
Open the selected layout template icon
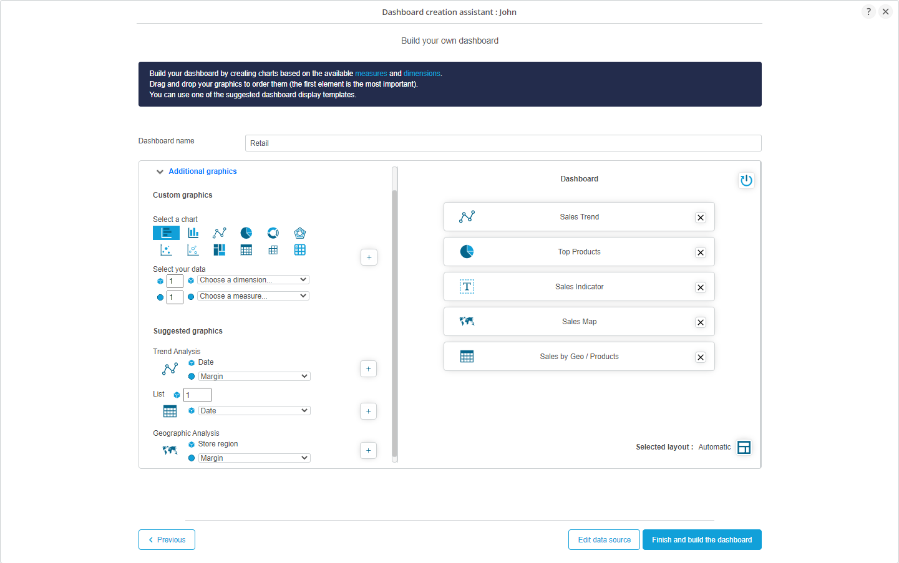coord(744,447)
